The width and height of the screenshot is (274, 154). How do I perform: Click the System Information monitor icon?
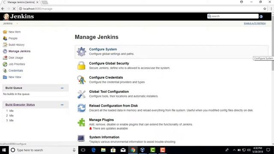point(81,138)
